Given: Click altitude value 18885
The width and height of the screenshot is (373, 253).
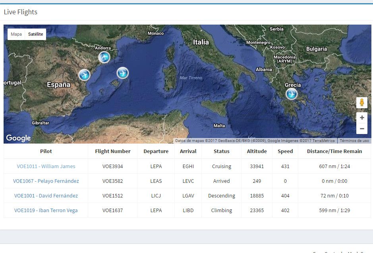Looking at the screenshot, I should click(257, 196).
